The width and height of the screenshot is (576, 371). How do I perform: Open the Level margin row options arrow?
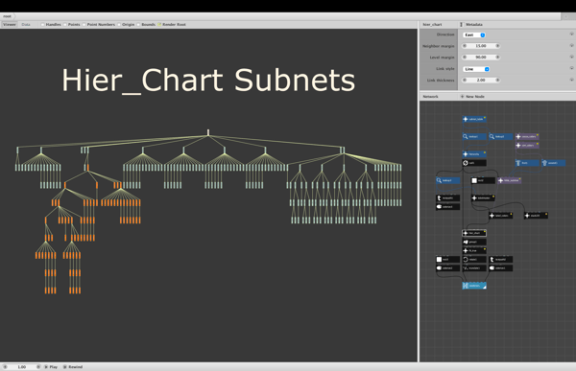click(571, 57)
